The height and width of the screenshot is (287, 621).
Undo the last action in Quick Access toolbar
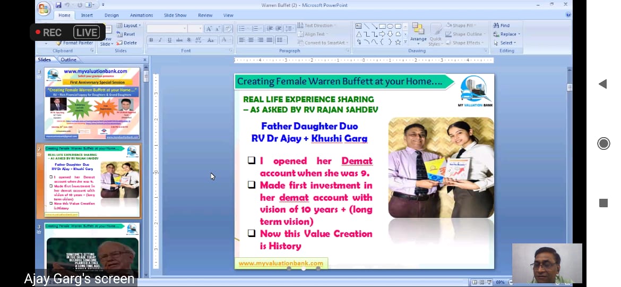tap(68, 5)
